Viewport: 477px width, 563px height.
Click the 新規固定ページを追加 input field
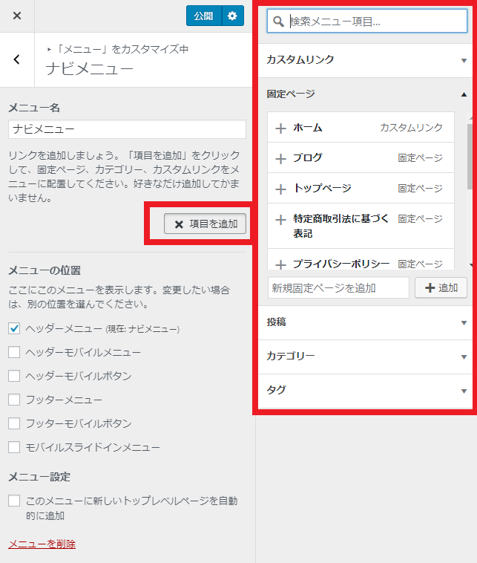338,287
